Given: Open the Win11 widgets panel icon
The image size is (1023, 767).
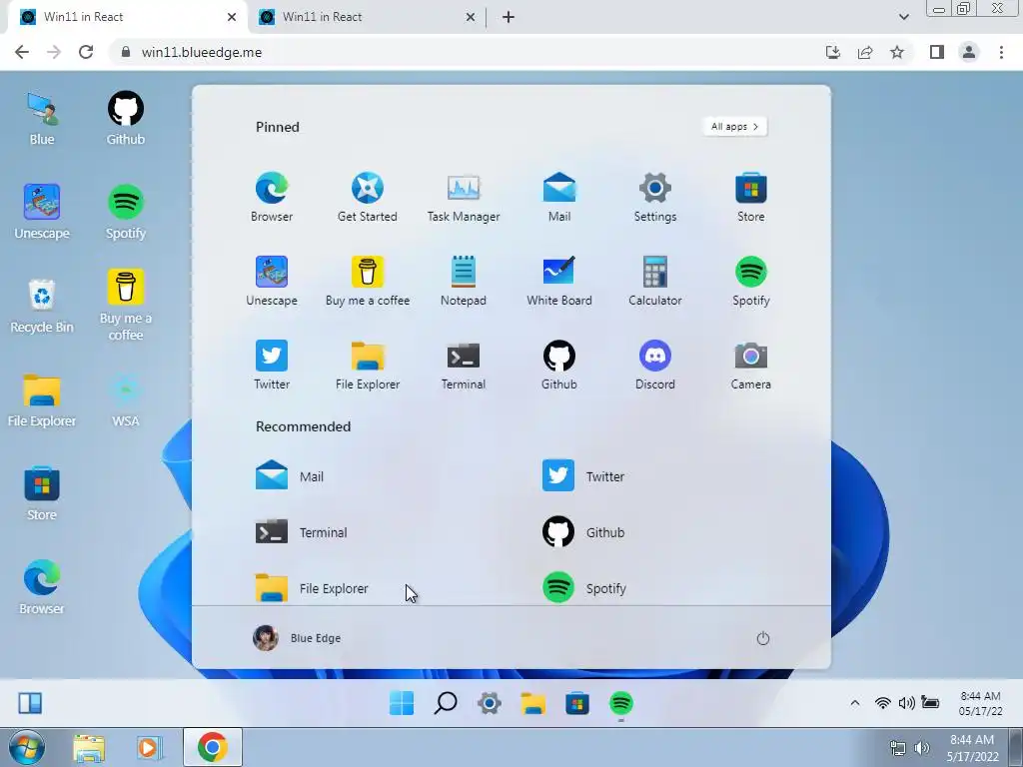Looking at the screenshot, I should (30, 703).
